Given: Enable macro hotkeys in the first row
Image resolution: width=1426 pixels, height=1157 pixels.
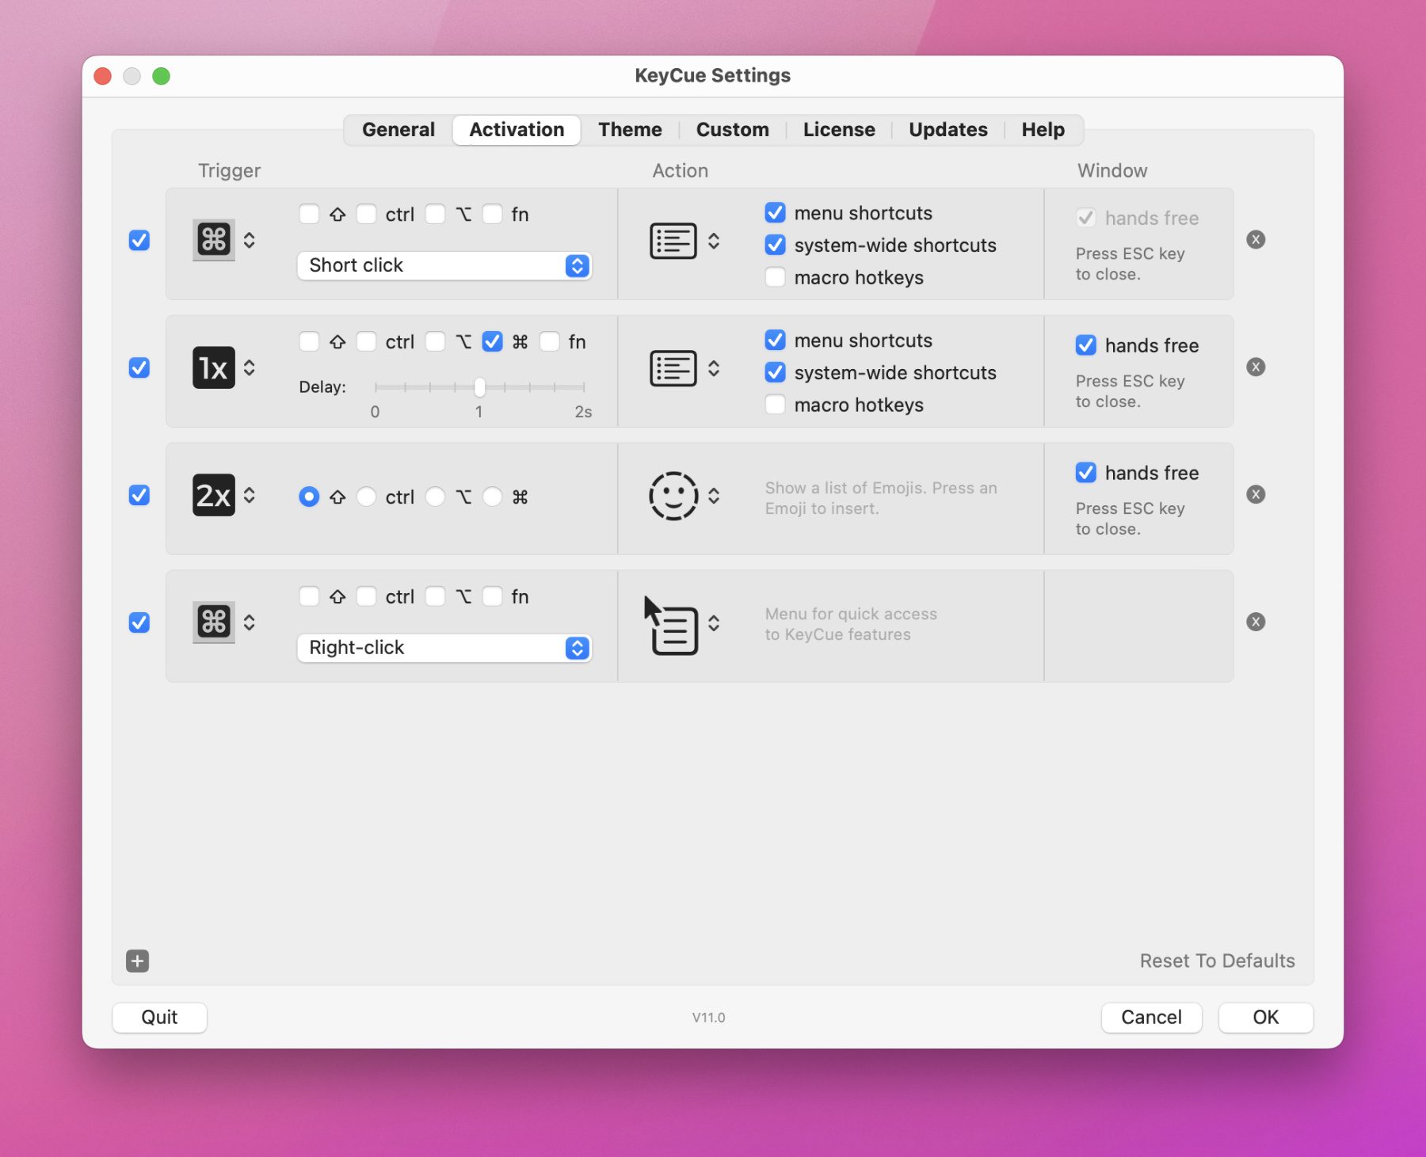Looking at the screenshot, I should coord(775,278).
